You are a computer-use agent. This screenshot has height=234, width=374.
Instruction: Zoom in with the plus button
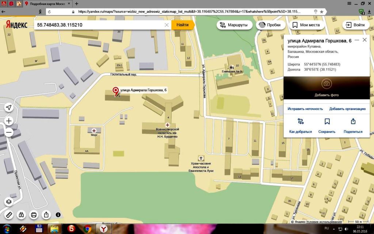[x=9, y=121]
